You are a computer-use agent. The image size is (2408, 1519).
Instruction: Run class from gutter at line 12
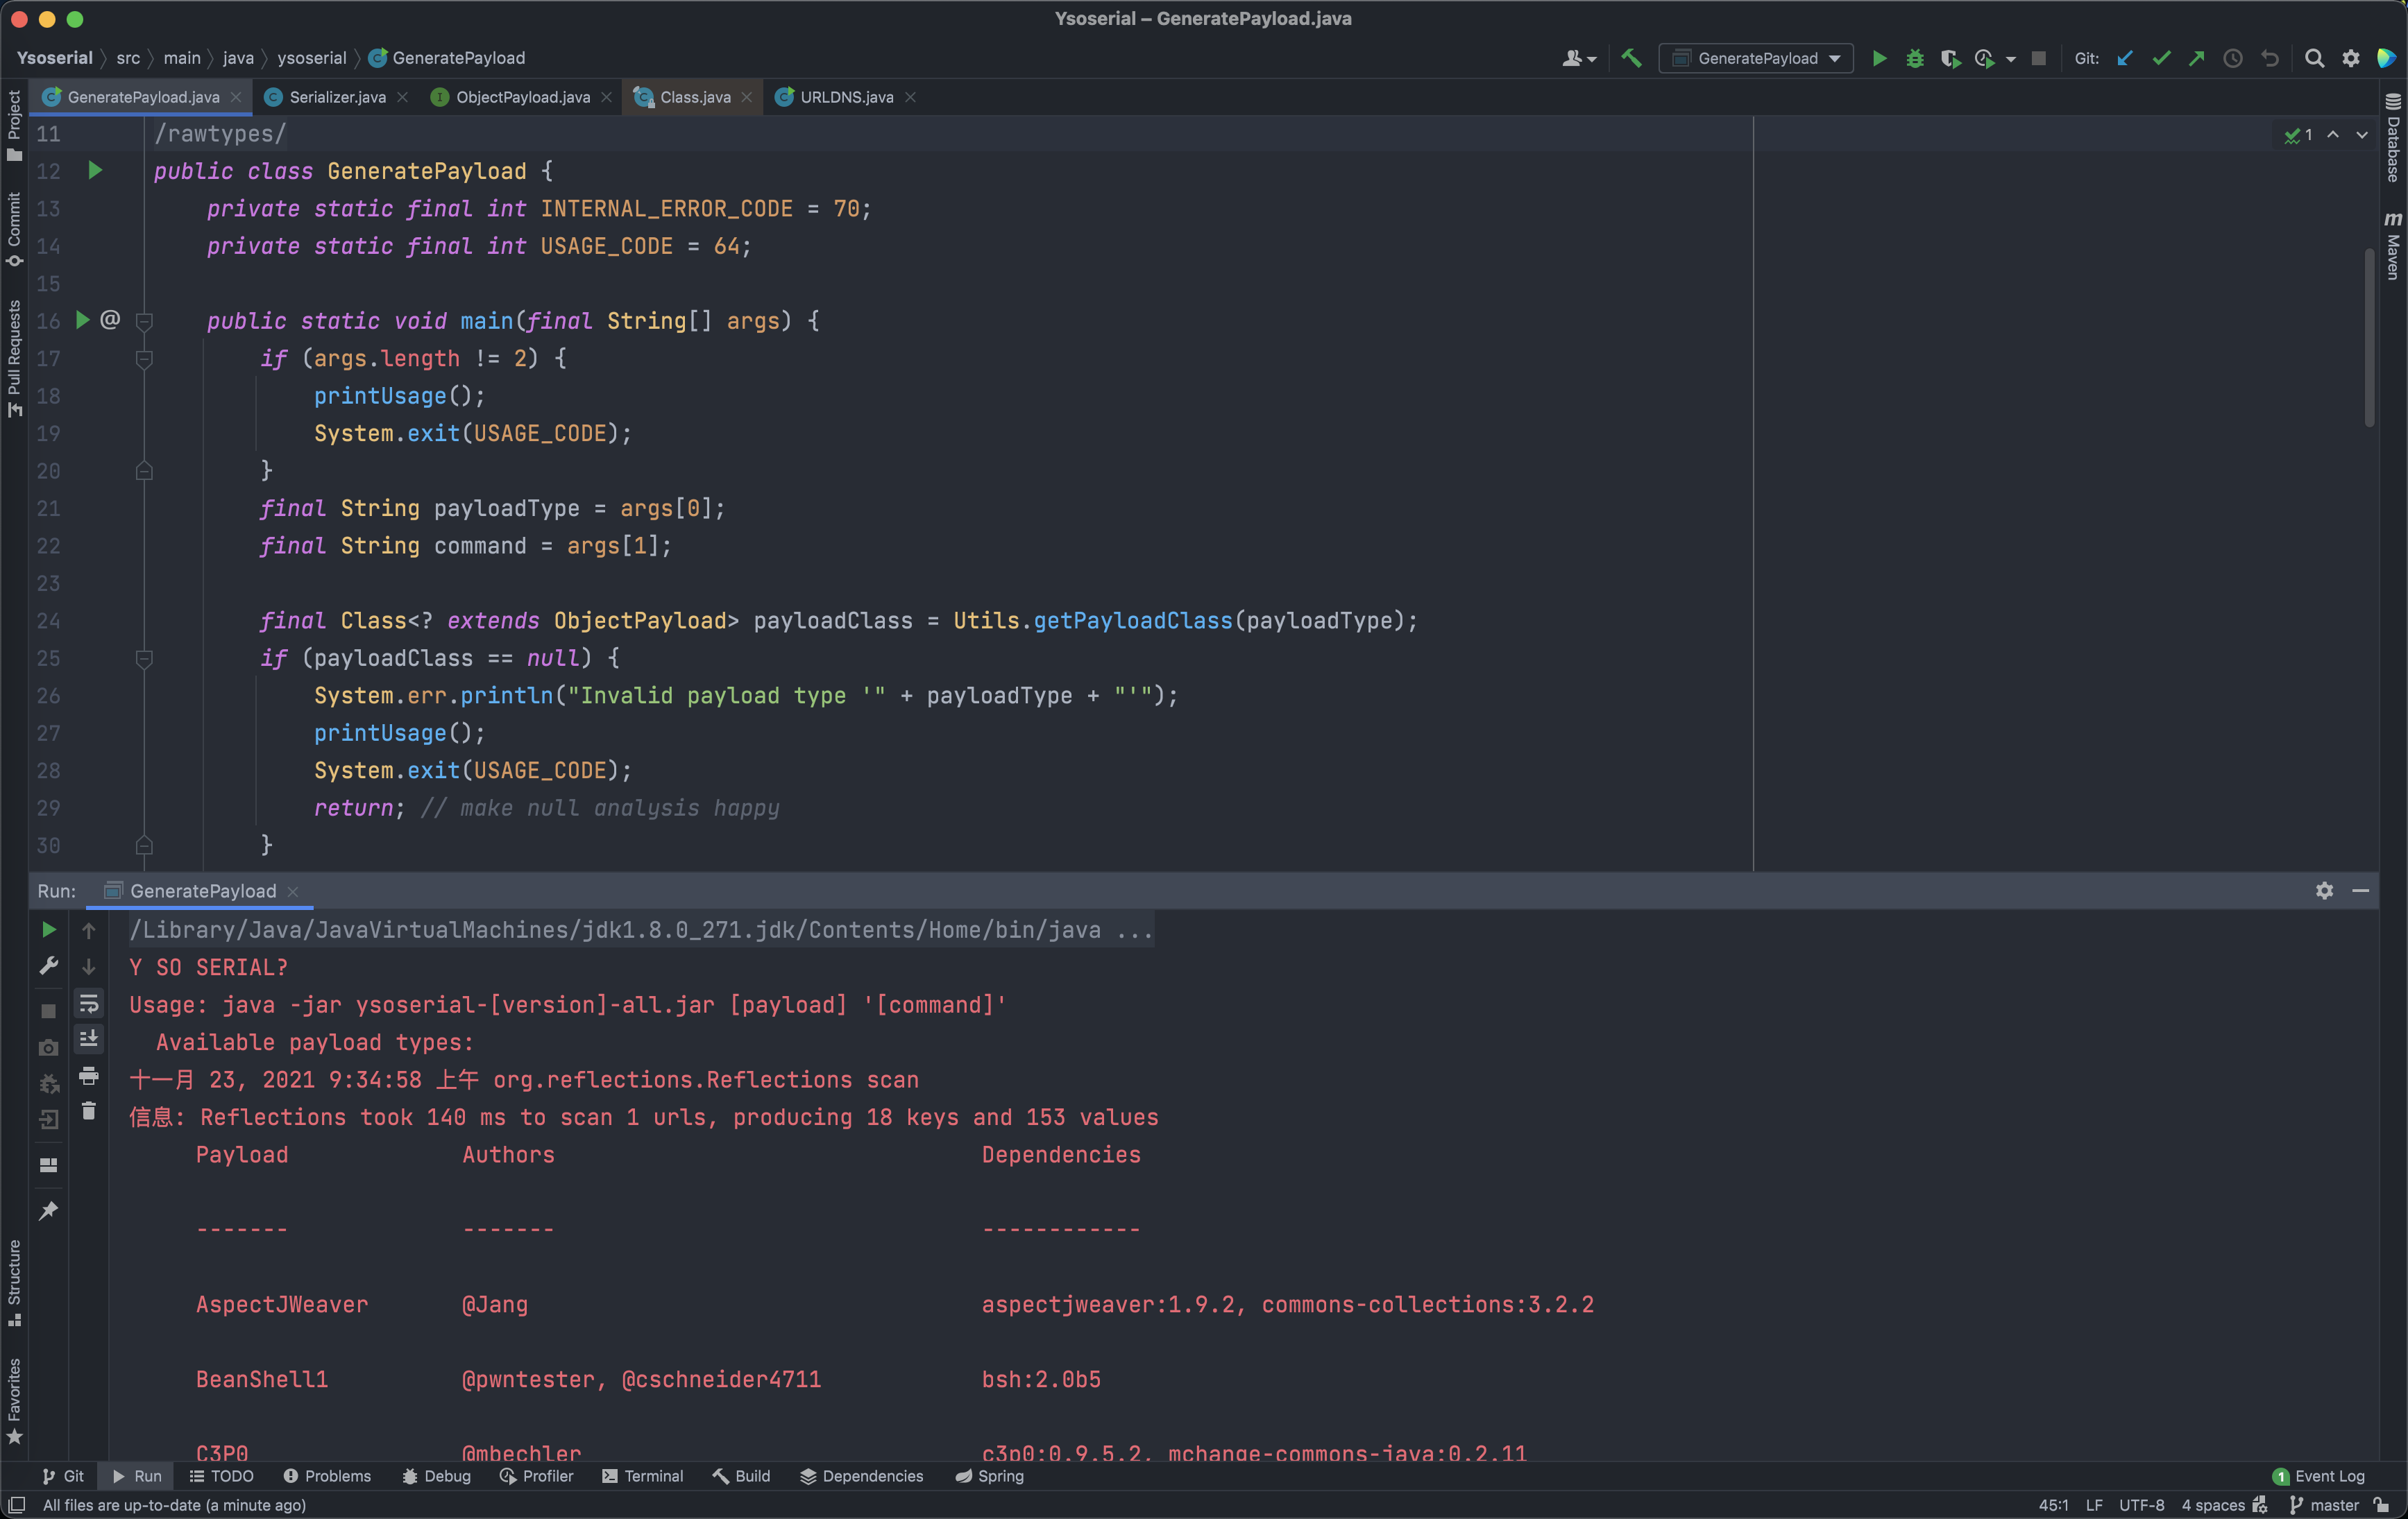[95, 170]
